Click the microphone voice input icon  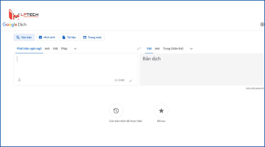pos(19,80)
